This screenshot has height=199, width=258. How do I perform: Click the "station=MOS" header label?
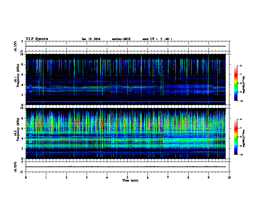tap(121, 39)
